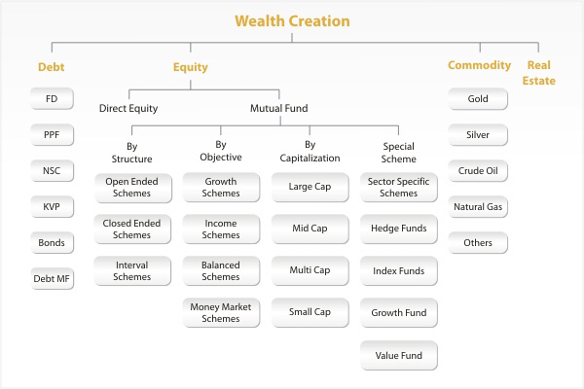The width and height of the screenshot is (584, 389).
Task: Select the Sector Specific Schemes box
Action: click(x=398, y=188)
